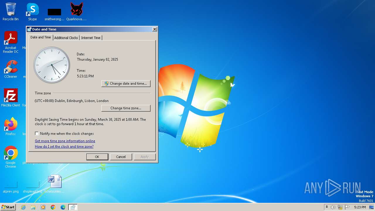Select the smithwrong desktop file

point(54,14)
